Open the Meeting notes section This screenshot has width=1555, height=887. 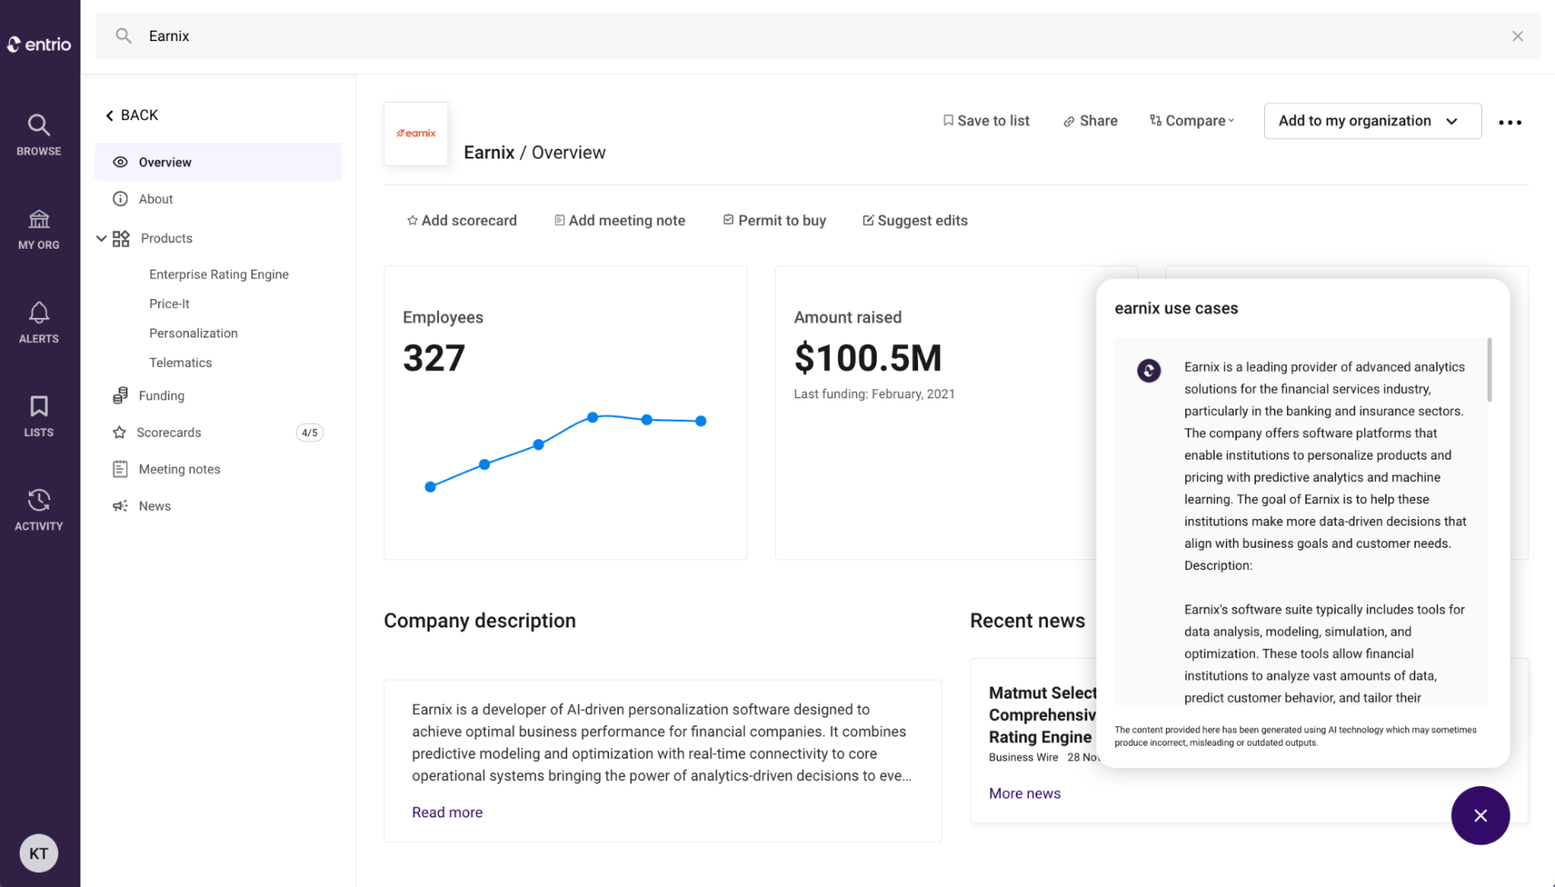(179, 470)
